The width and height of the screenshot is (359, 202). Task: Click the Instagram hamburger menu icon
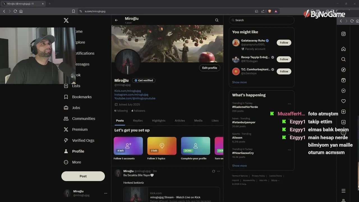tap(343, 191)
